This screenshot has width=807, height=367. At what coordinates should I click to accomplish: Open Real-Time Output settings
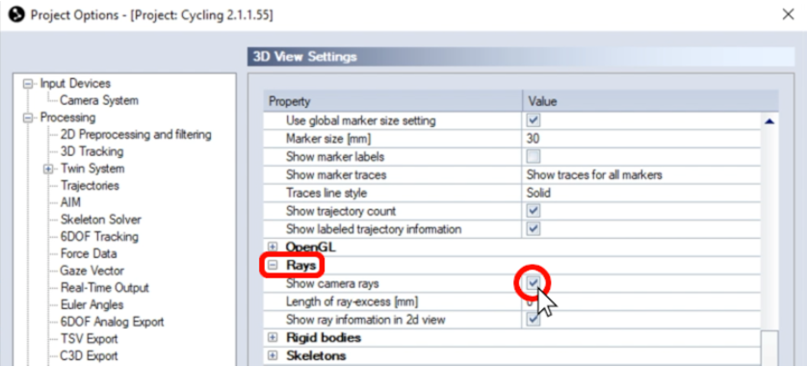pos(104,287)
